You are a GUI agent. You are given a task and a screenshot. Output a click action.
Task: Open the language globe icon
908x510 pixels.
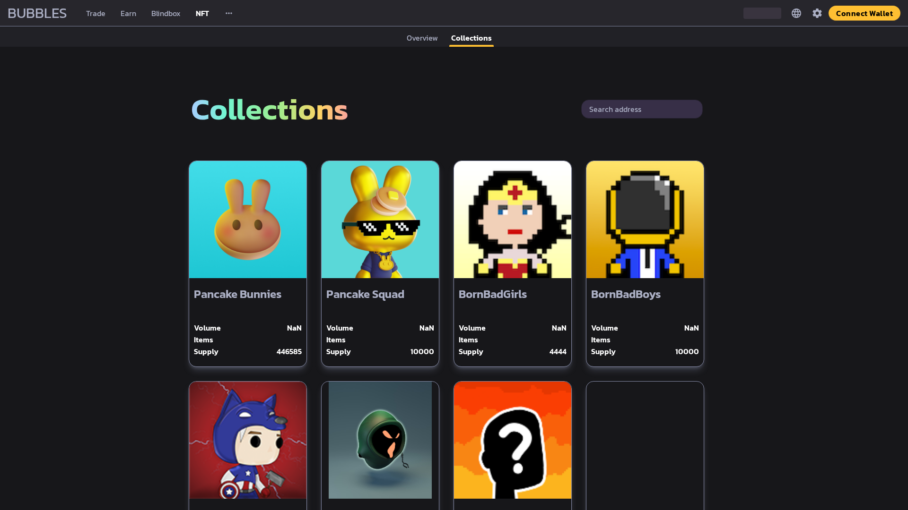click(x=796, y=13)
